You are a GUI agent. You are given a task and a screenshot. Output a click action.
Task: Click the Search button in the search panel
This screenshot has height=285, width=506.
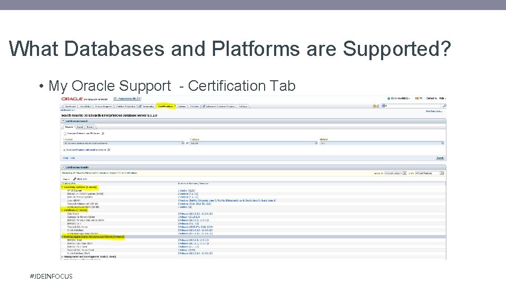pyautogui.click(x=440, y=158)
